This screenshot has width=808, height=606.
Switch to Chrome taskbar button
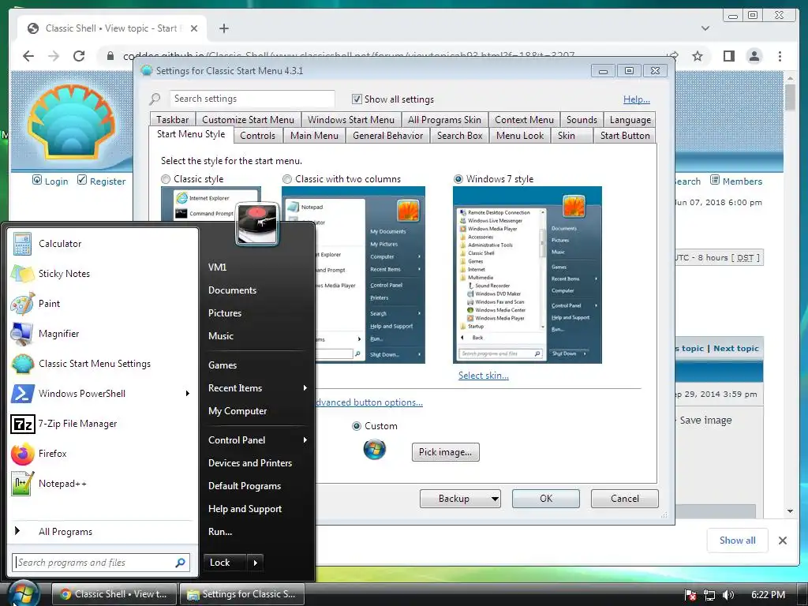[x=114, y=594]
